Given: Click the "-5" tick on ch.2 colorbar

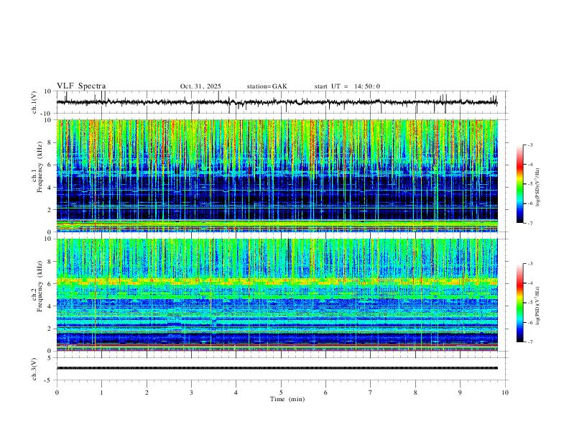Looking at the screenshot, I should [530, 303].
